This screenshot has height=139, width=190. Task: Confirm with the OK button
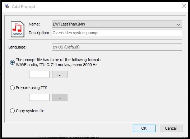coord(144,128)
